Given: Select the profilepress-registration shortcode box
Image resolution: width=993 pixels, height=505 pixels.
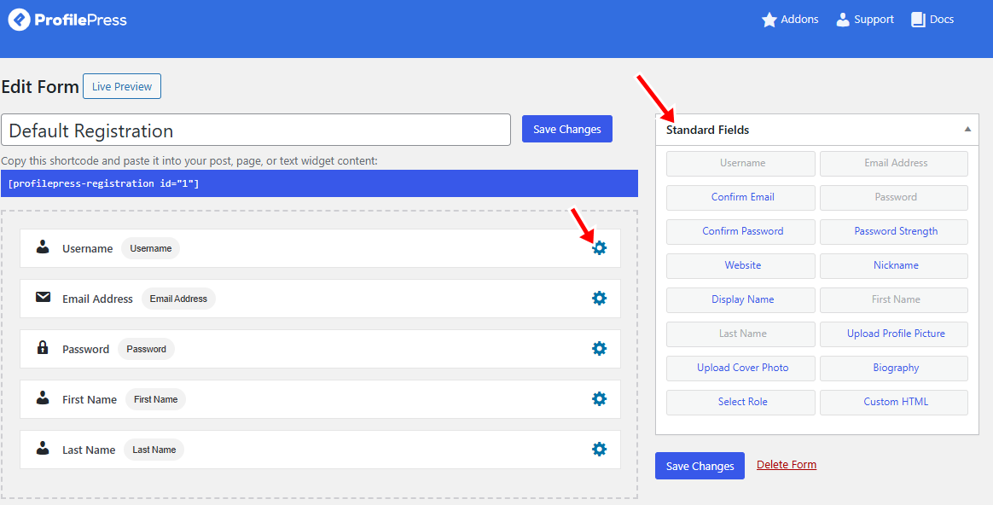Looking at the screenshot, I should (319, 183).
